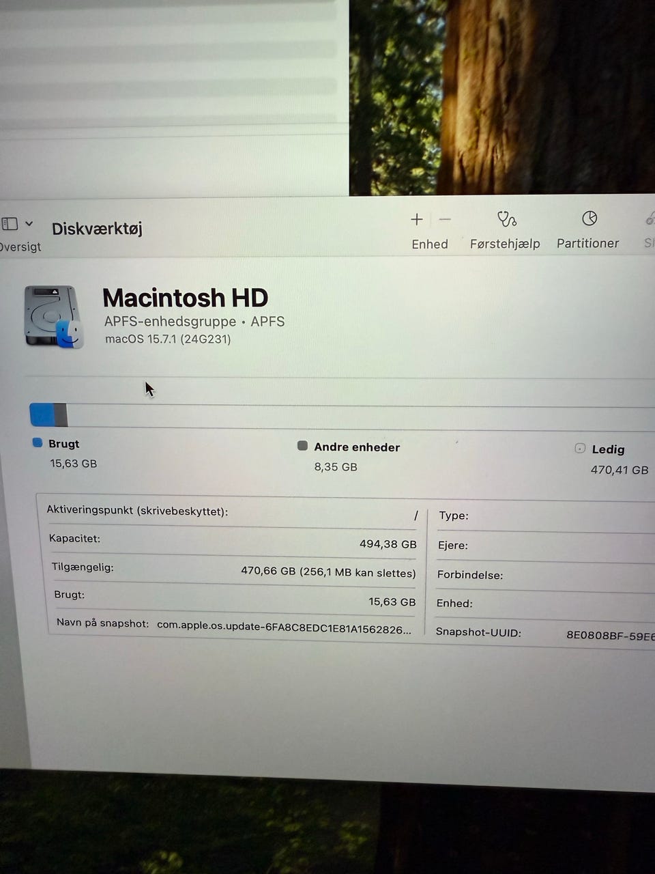This screenshot has width=655, height=874.
Task: Click the Tilgængelig: label
Action: pyautogui.click(x=83, y=567)
